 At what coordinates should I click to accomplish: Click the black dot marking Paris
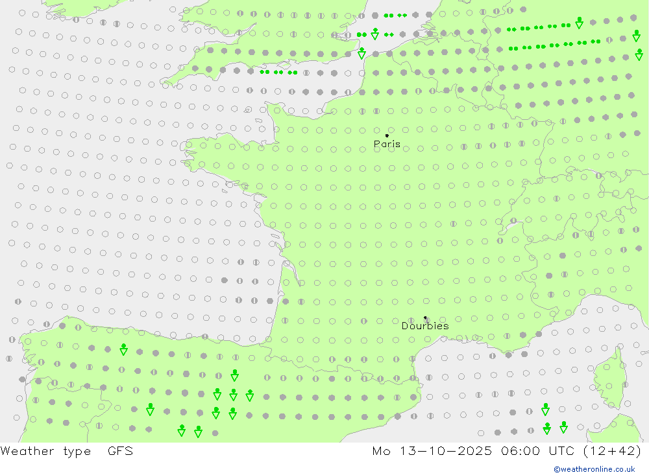[387, 135]
